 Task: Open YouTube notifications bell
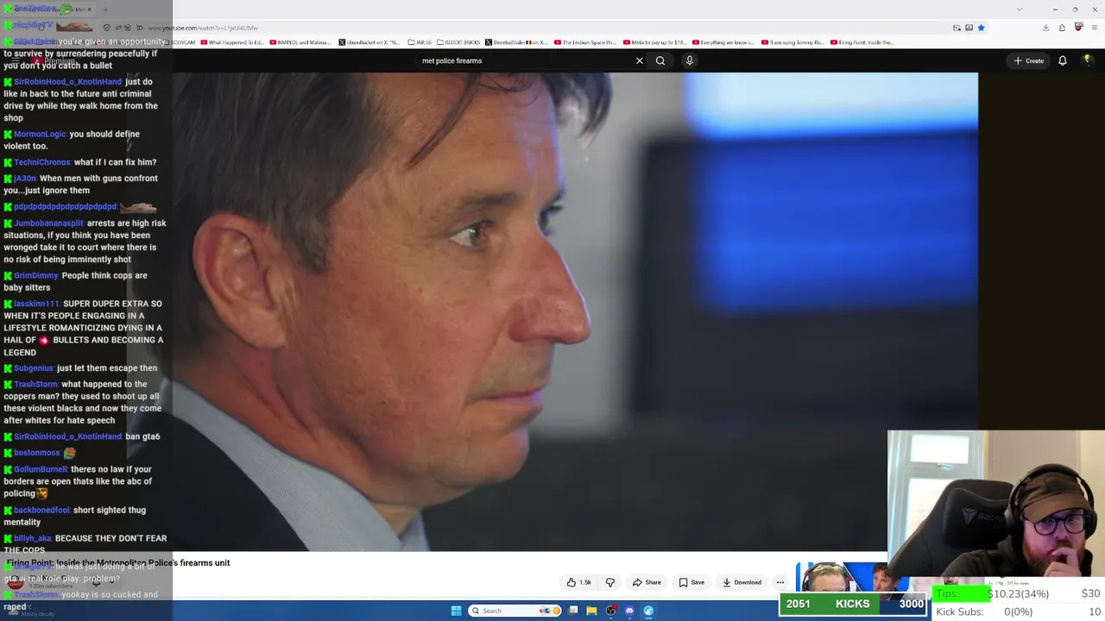tap(1063, 60)
